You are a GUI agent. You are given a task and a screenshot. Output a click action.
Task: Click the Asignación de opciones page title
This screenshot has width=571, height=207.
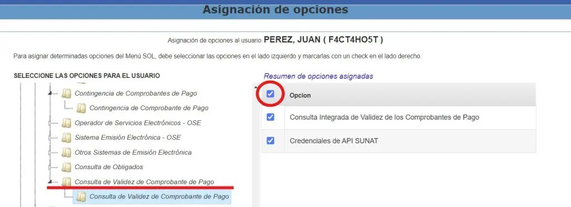tap(275, 9)
